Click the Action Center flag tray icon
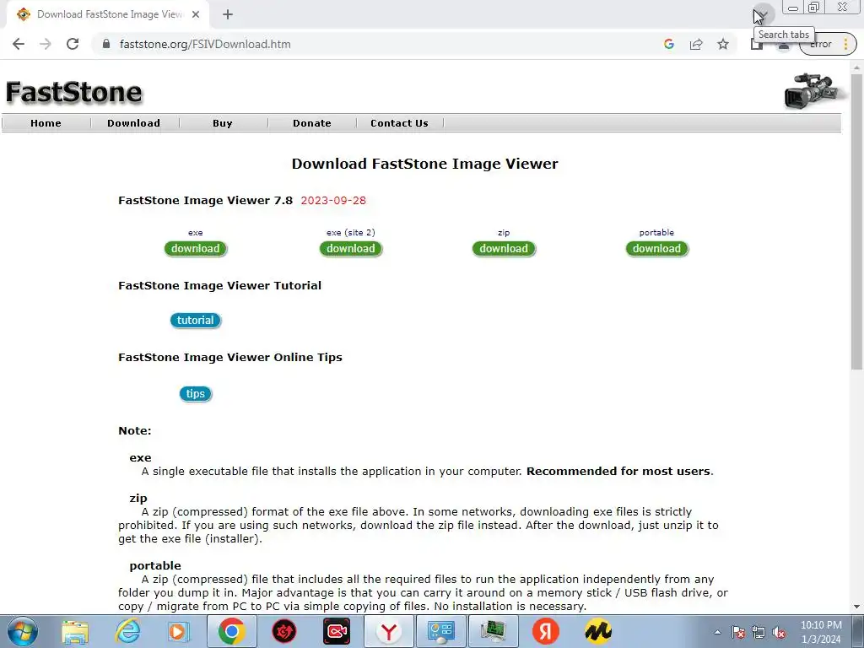This screenshot has width=864, height=648. tap(737, 633)
